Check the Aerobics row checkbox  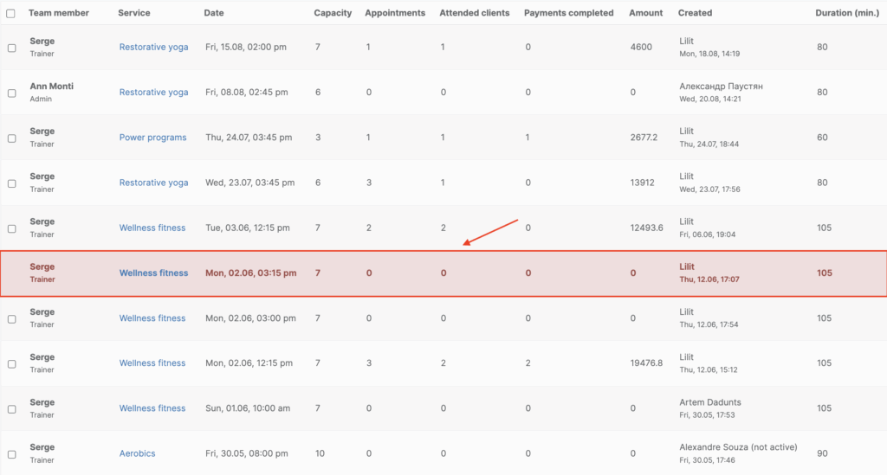click(x=11, y=454)
